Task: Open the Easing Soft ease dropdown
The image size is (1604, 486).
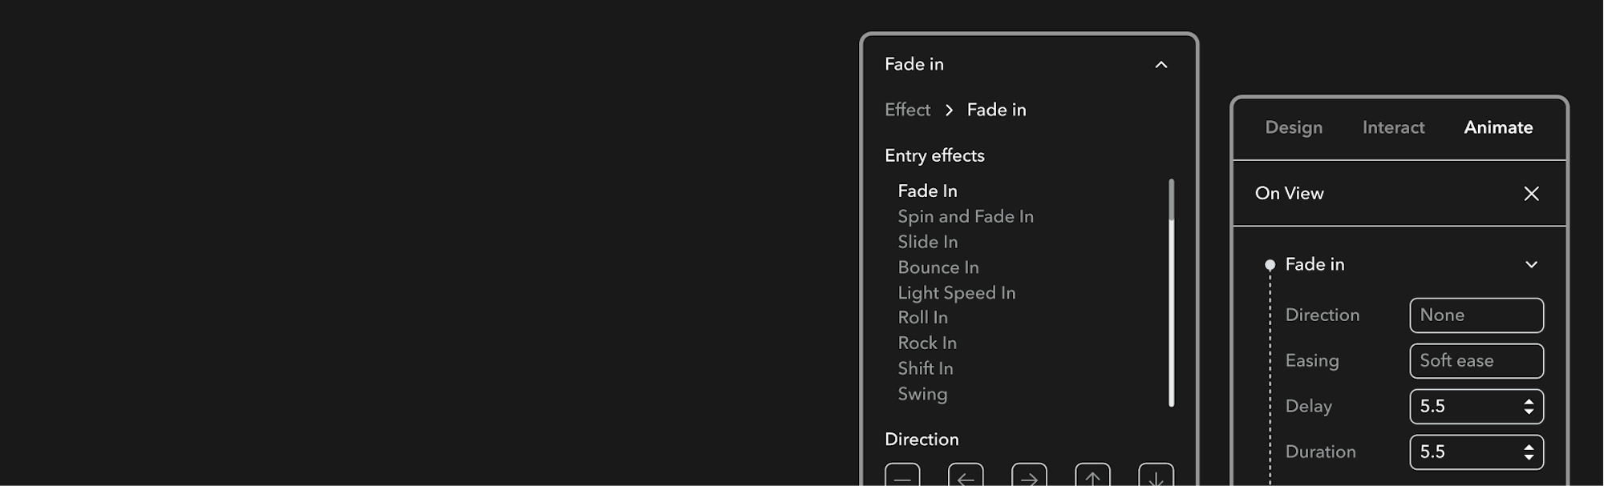Action: [1476, 361]
